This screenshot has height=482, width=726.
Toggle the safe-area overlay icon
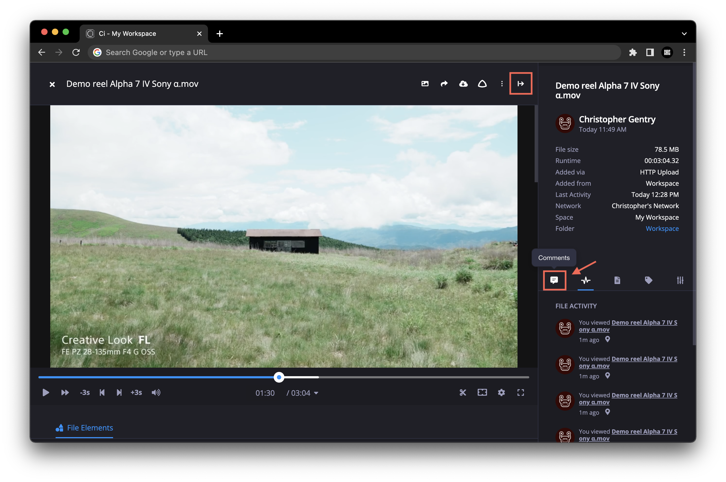(x=482, y=392)
